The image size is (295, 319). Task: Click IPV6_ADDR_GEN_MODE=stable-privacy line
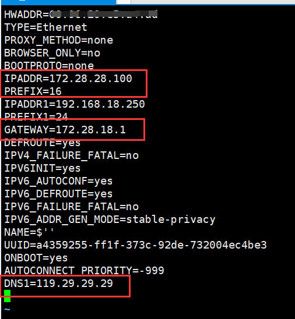coord(110,219)
